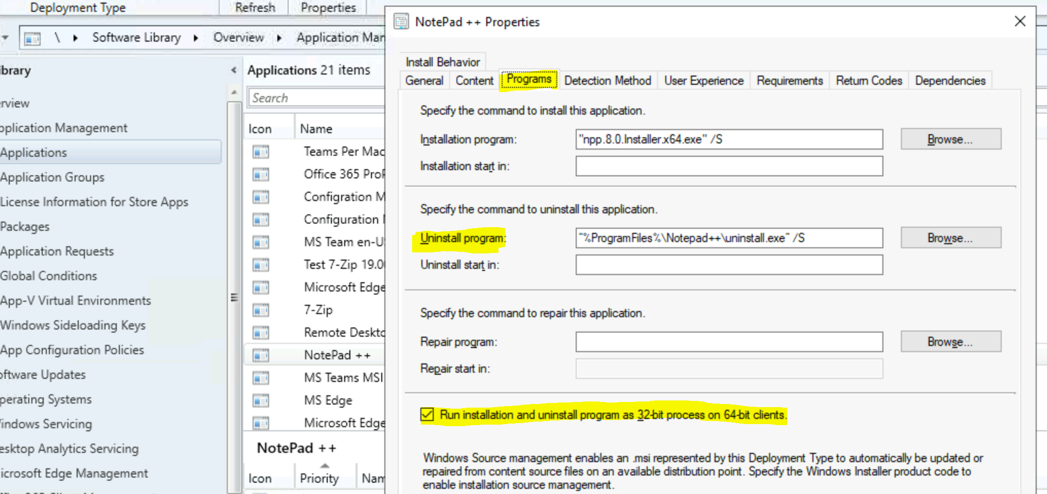Switch to the Detection Method tab
This screenshot has height=494, width=1047.
[x=607, y=80]
